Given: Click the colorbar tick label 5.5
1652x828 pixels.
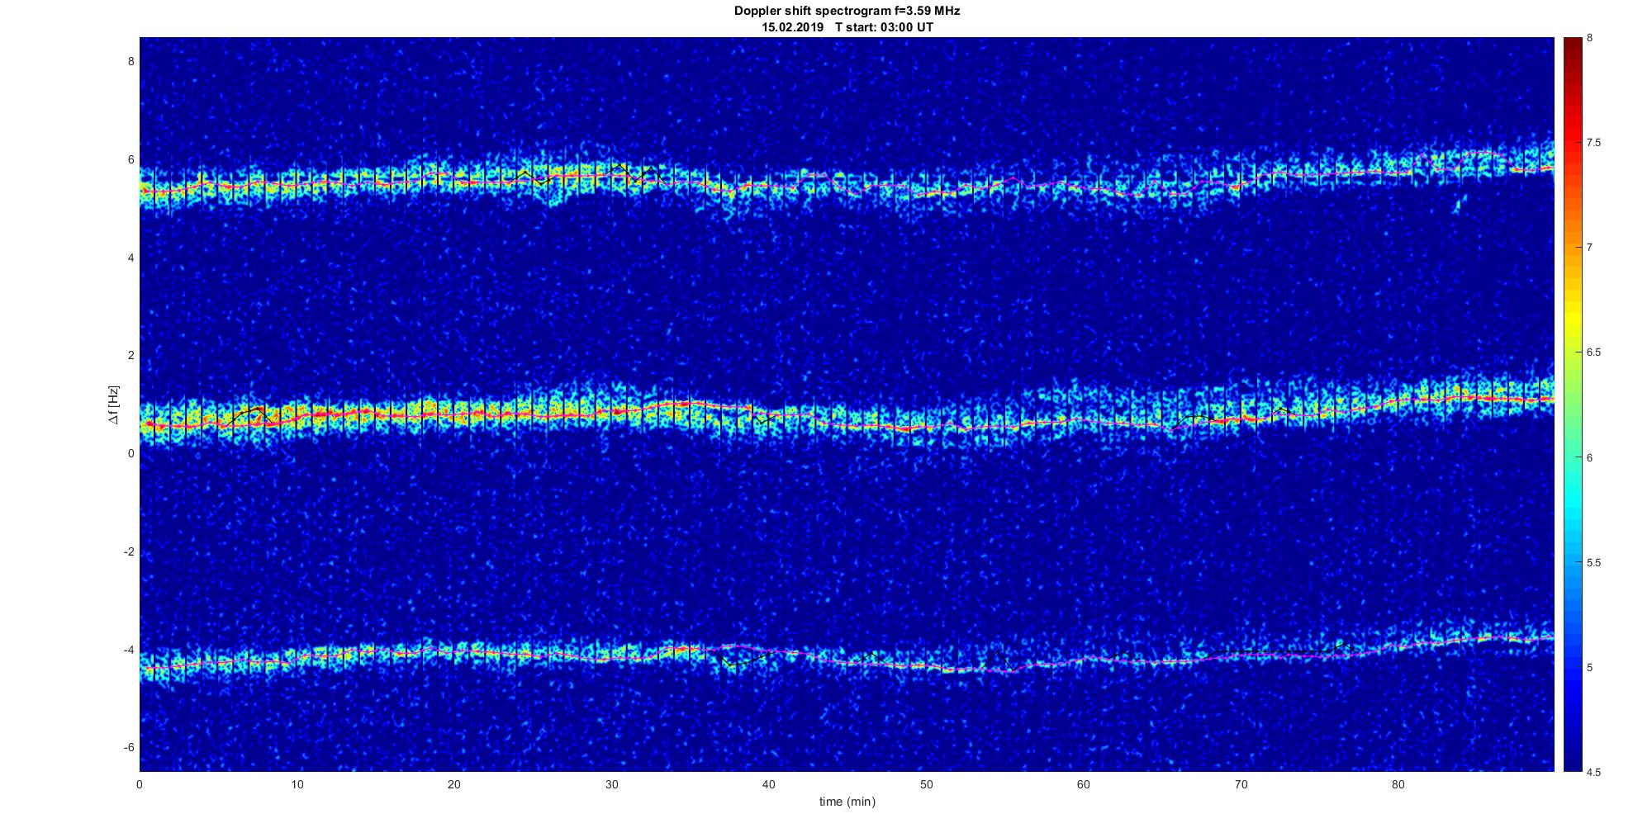Looking at the screenshot, I should pyautogui.click(x=1594, y=563).
